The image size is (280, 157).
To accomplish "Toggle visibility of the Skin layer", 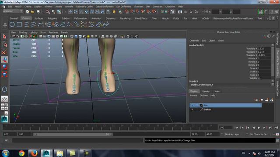I will (x=192, y=106).
